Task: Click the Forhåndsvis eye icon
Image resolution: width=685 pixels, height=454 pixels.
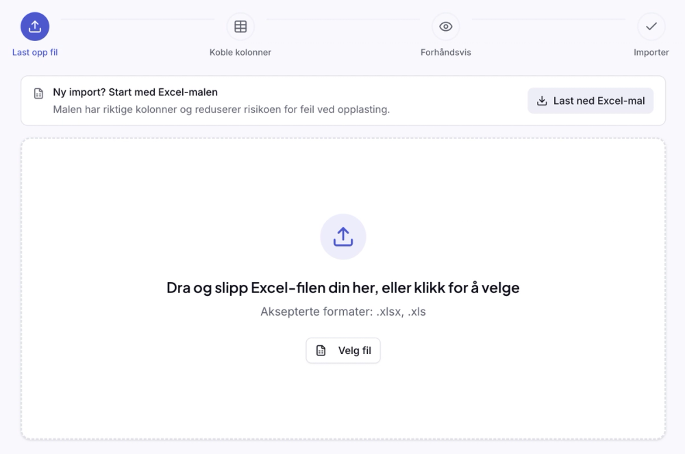Action: pyautogui.click(x=446, y=27)
